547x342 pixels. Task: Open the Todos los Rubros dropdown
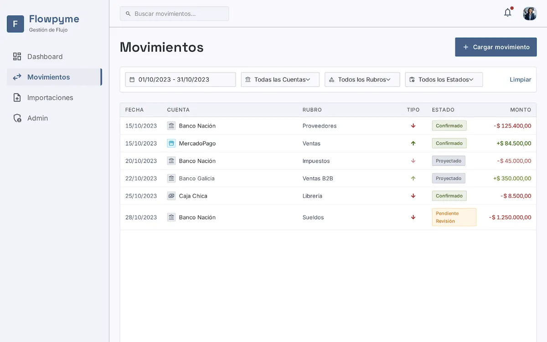[x=362, y=79]
